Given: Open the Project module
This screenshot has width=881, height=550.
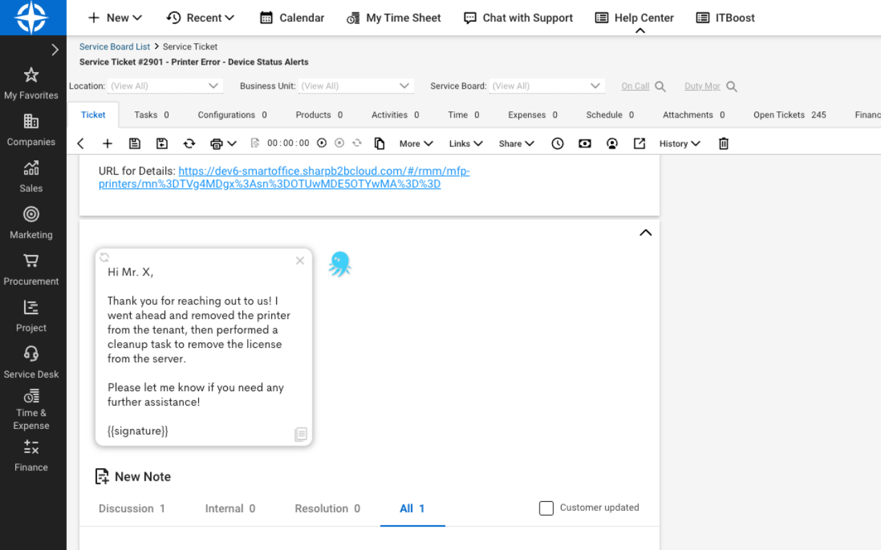Looking at the screenshot, I should (x=31, y=316).
